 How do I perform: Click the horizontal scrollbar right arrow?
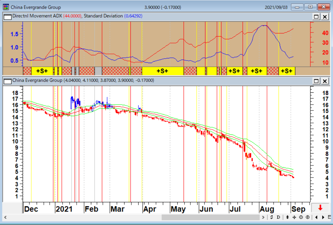click(263, 217)
